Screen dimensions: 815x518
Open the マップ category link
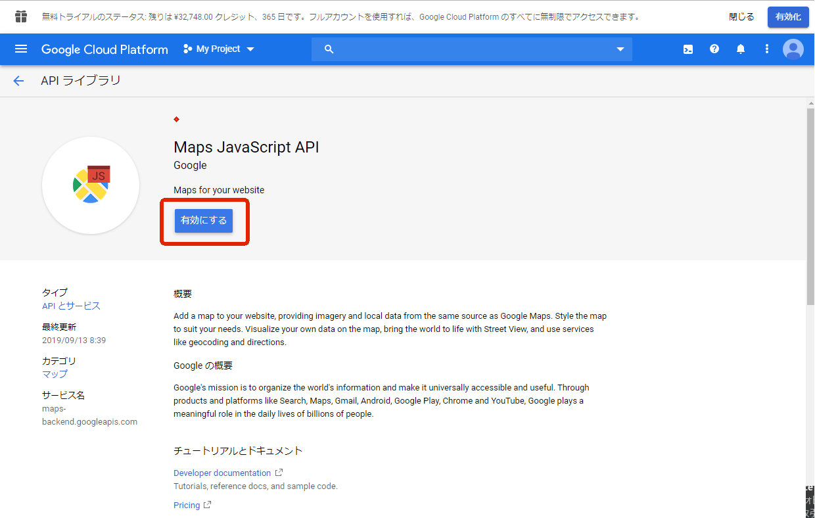click(x=55, y=374)
